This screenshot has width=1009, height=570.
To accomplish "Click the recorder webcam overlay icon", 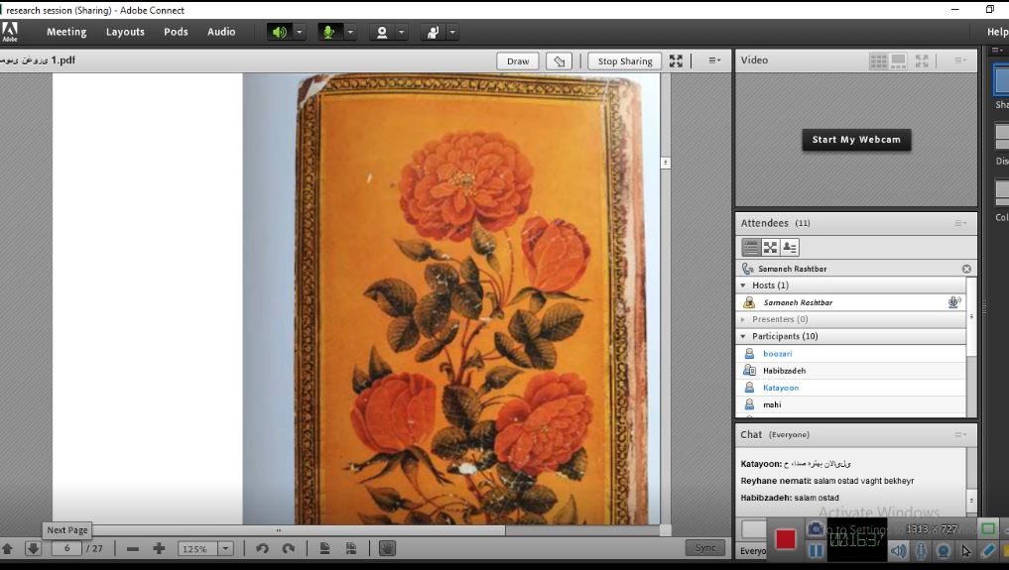I will point(944,551).
